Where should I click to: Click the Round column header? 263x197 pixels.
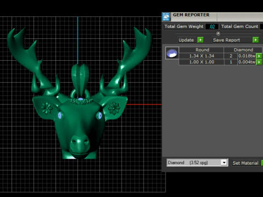click(202, 50)
